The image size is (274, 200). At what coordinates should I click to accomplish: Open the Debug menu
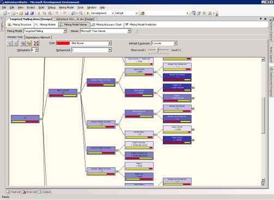tap(52, 8)
